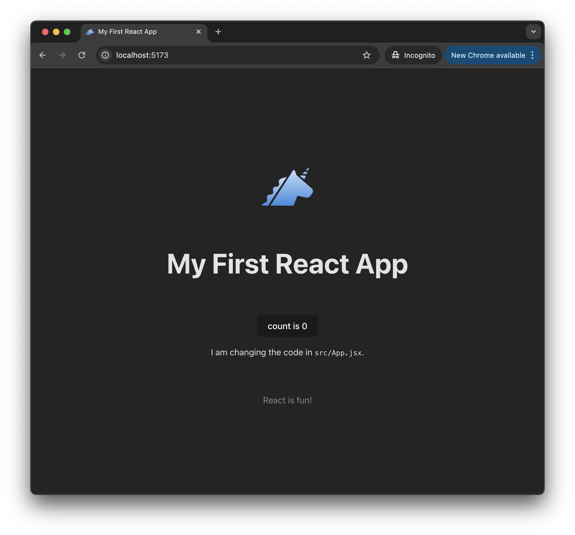This screenshot has width=575, height=535.
Task: Click the unicorn logo on the page
Action: (287, 187)
